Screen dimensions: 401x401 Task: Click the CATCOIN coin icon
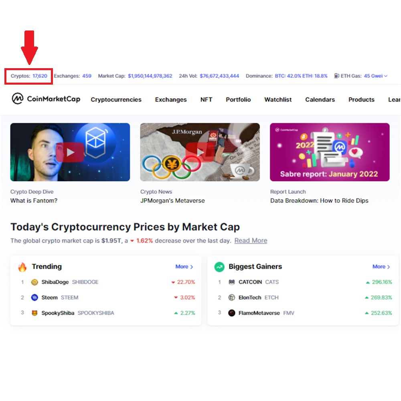(x=232, y=282)
